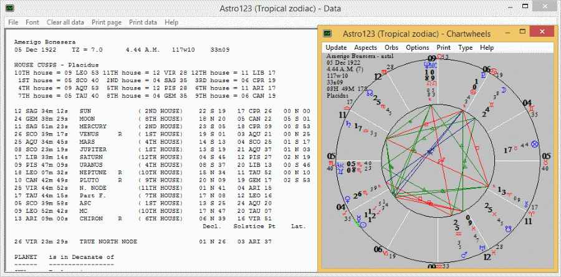Click the Neptune MC glyph at chart top
Viewport: 561px width, 277px height.
429,65
